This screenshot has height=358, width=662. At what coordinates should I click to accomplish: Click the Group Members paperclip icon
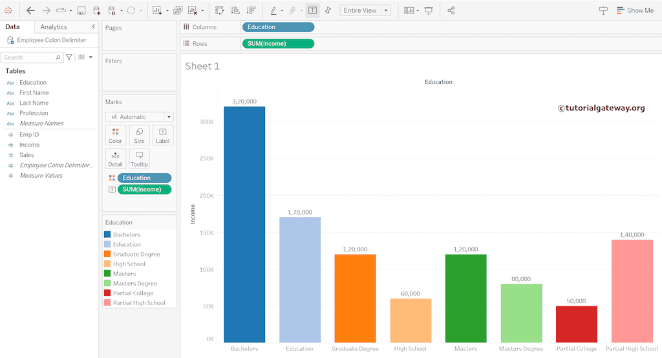(292, 10)
